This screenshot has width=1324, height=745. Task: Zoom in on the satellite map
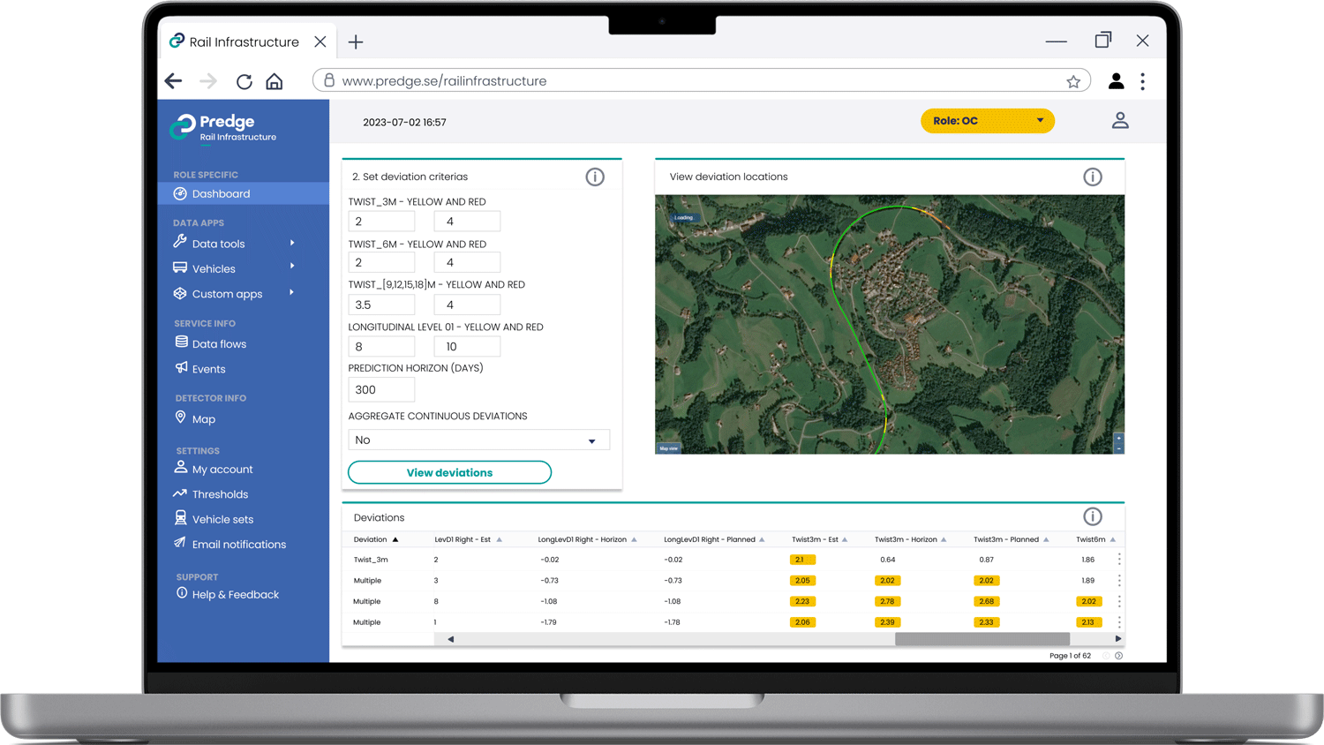tap(1118, 439)
